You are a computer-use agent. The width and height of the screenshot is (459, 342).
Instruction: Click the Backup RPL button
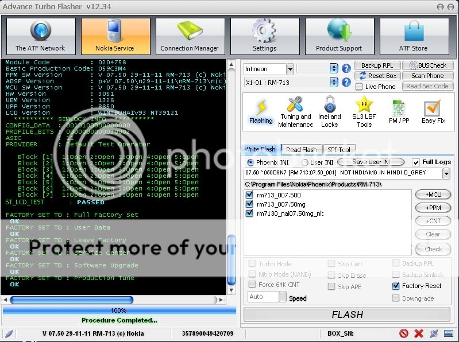377,65
